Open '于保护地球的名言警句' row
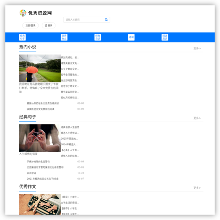The width and height of the screenshot is (220, 220). (38, 162)
